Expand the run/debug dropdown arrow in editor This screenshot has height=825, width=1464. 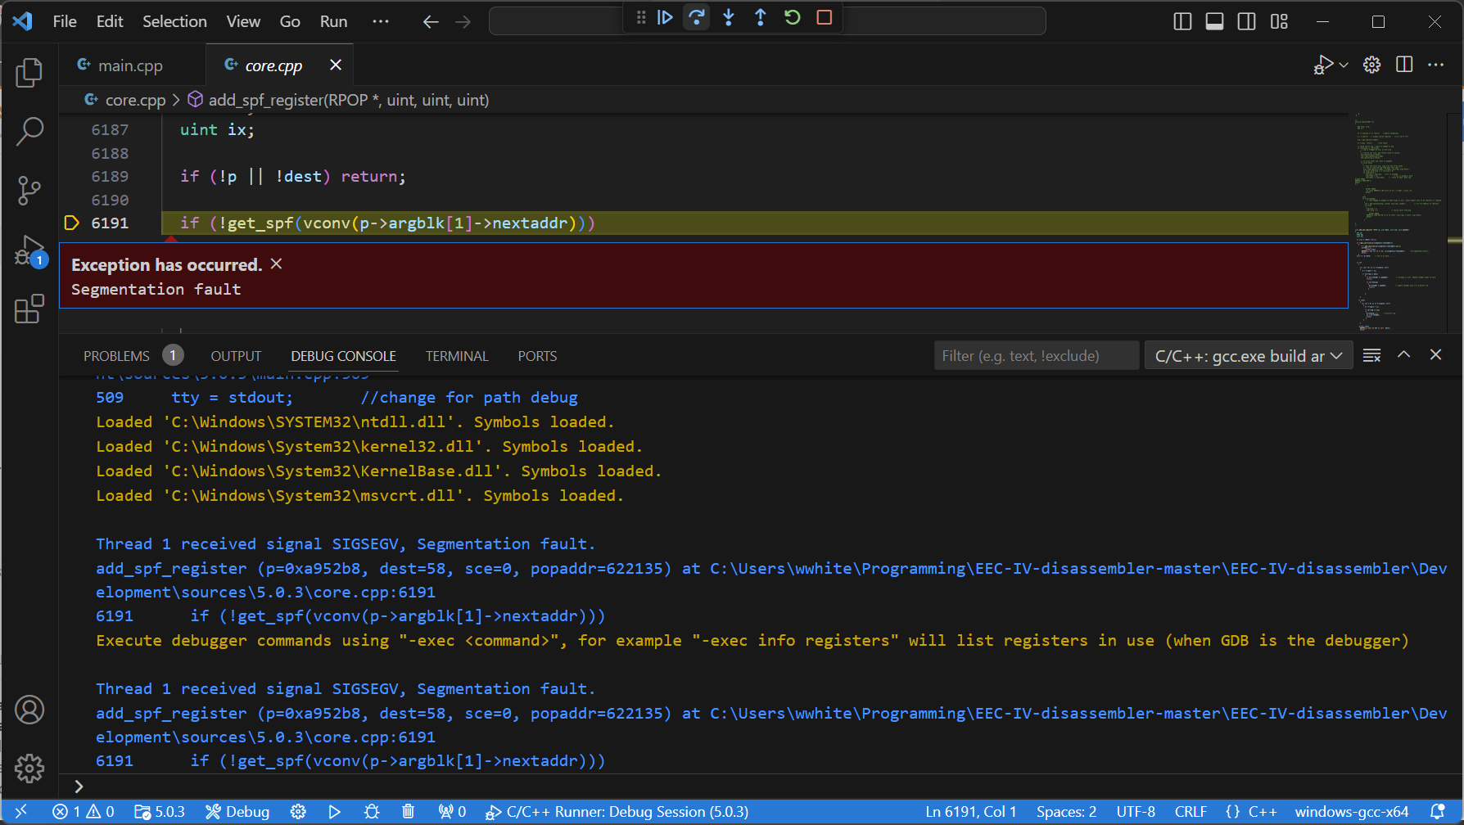[x=1344, y=65]
